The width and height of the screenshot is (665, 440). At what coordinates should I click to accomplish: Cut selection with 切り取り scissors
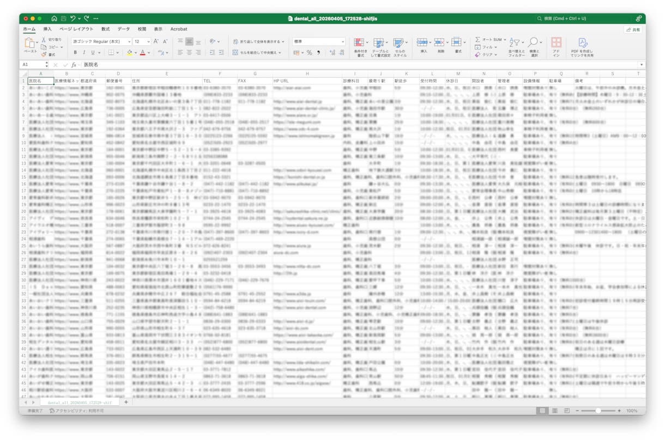point(52,40)
